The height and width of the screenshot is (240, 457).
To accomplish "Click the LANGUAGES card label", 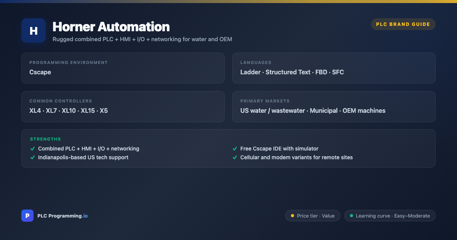I will 256,62.
